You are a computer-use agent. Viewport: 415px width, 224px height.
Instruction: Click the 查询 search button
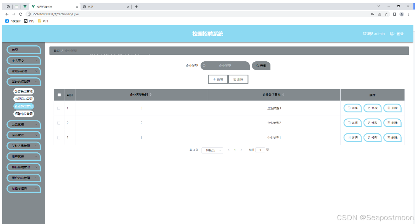[261, 66]
